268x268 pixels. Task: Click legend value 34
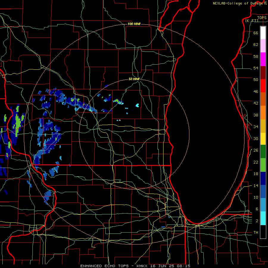coord(256,127)
